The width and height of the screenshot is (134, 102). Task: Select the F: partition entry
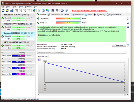pos(18,73)
